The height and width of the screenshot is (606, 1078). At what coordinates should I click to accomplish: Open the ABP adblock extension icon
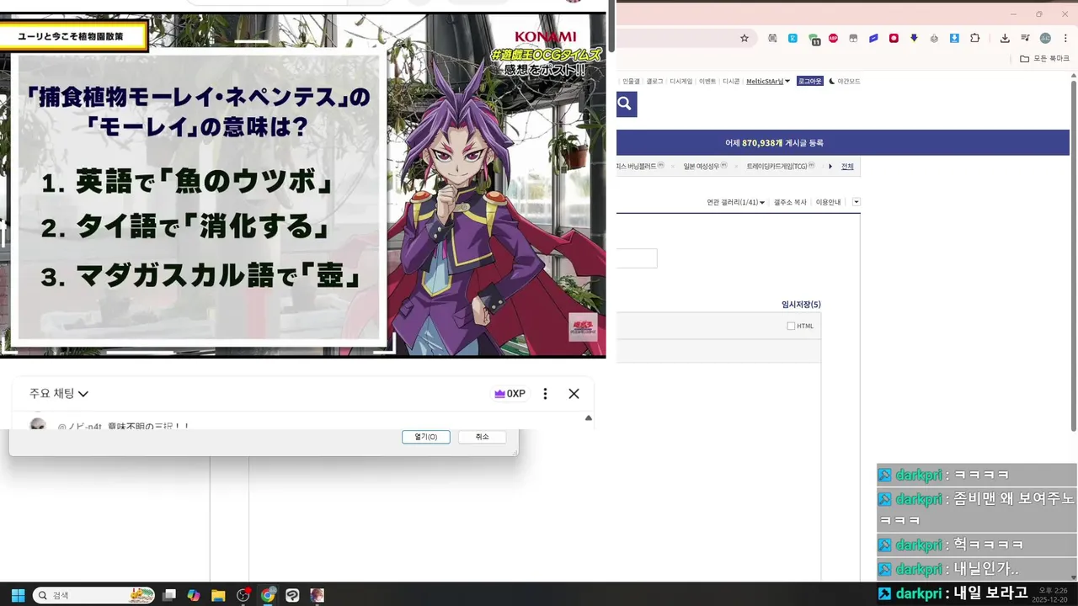coord(833,38)
